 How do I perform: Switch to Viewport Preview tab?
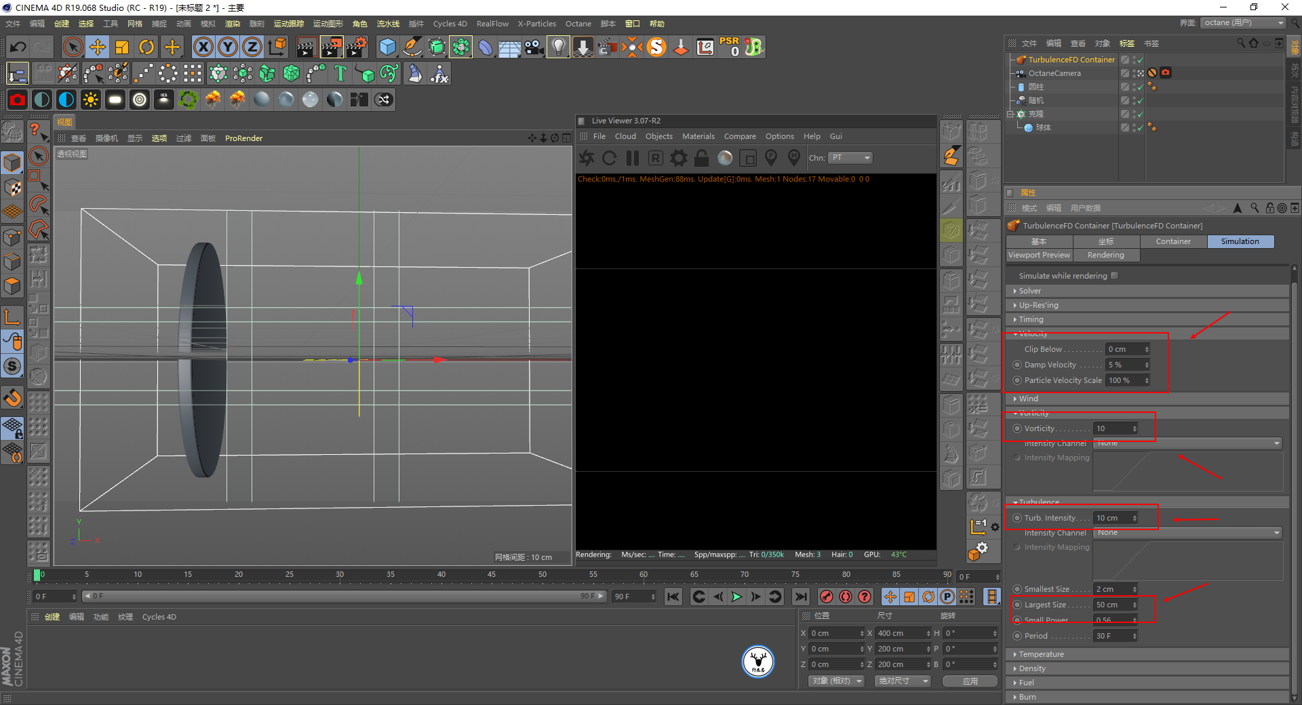(1039, 255)
